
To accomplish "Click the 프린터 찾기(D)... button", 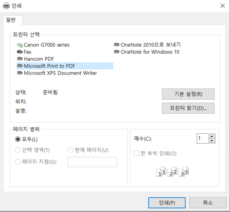I will [188, 108].
